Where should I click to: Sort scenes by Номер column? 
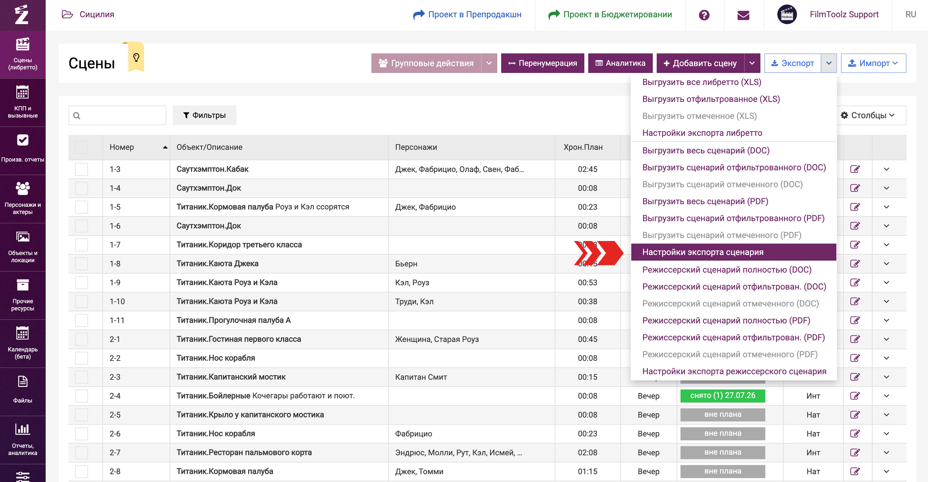click(x=136, y=147)
